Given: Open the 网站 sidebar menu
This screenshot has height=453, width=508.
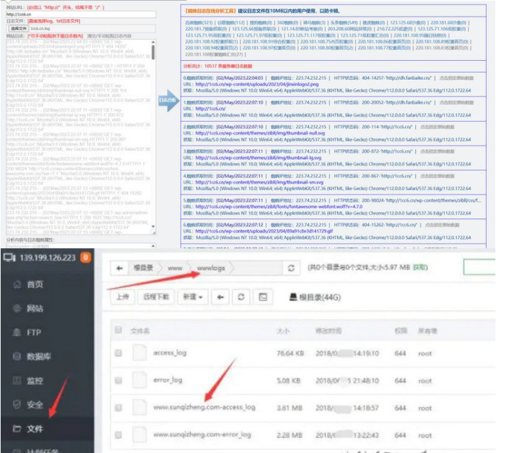Looking at the screenshot, I should coord(35,308).
